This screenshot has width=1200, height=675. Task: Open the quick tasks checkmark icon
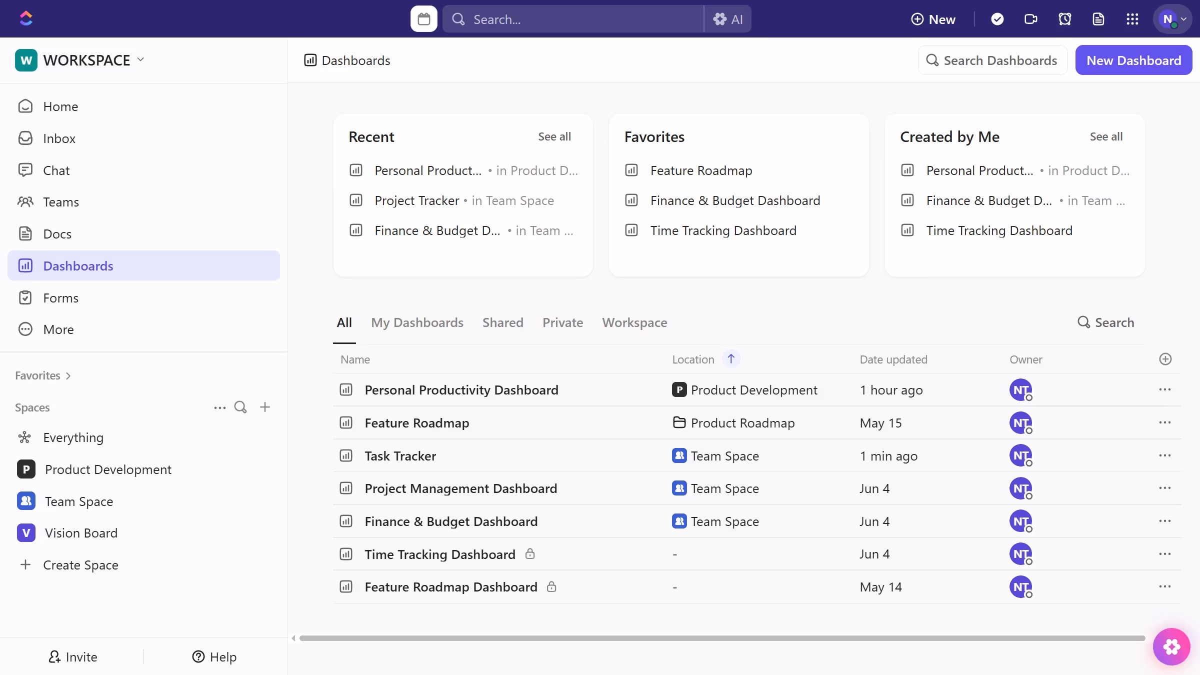coord(997,19)
